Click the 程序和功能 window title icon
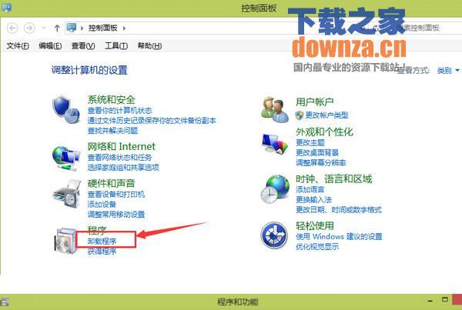 (5, 302)
